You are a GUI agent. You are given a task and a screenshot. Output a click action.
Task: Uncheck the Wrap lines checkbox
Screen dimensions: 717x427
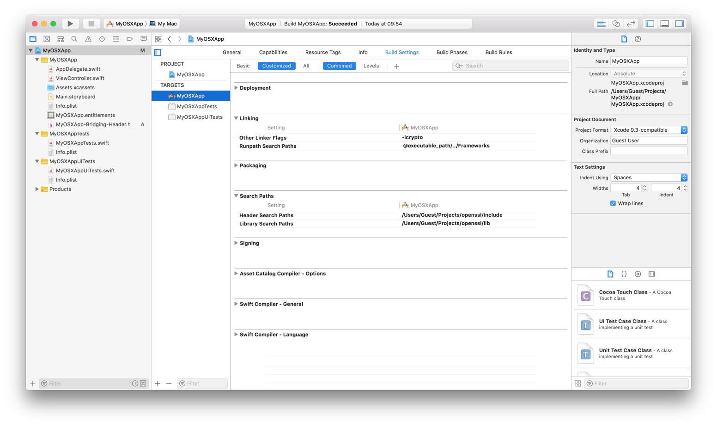[613, 203]
